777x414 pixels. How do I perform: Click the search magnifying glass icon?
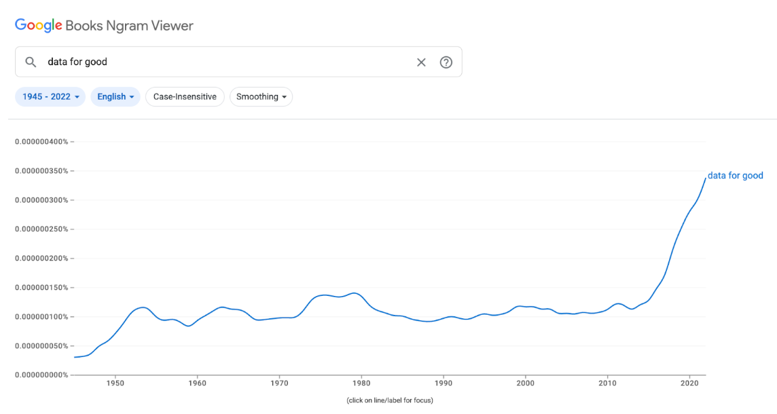click(x=31, y=62)
